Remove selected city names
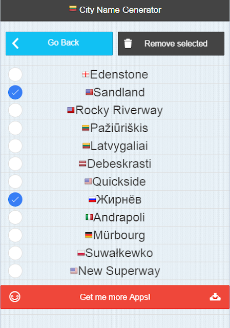The height and width of the screenshot is (328, 230). 171,44
